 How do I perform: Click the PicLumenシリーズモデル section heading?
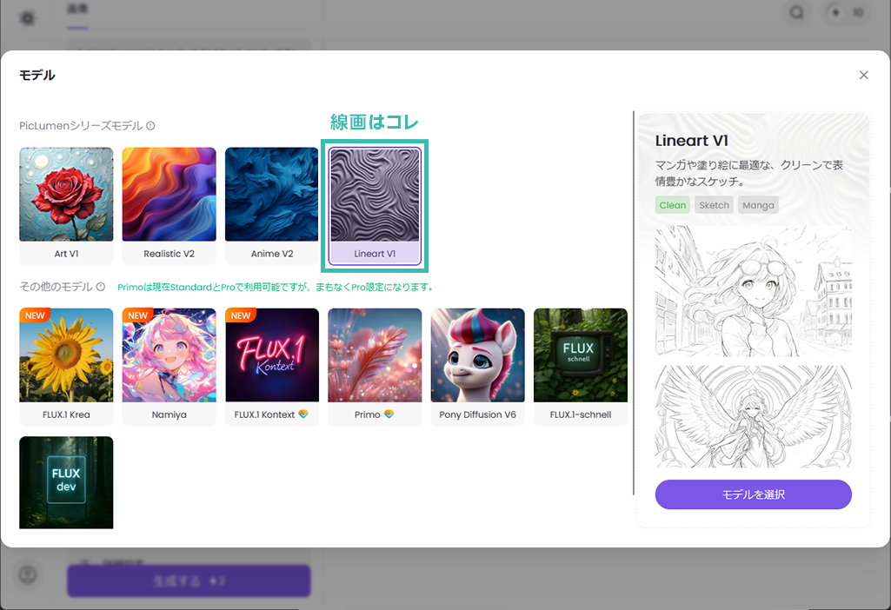(x=81, y=125)
